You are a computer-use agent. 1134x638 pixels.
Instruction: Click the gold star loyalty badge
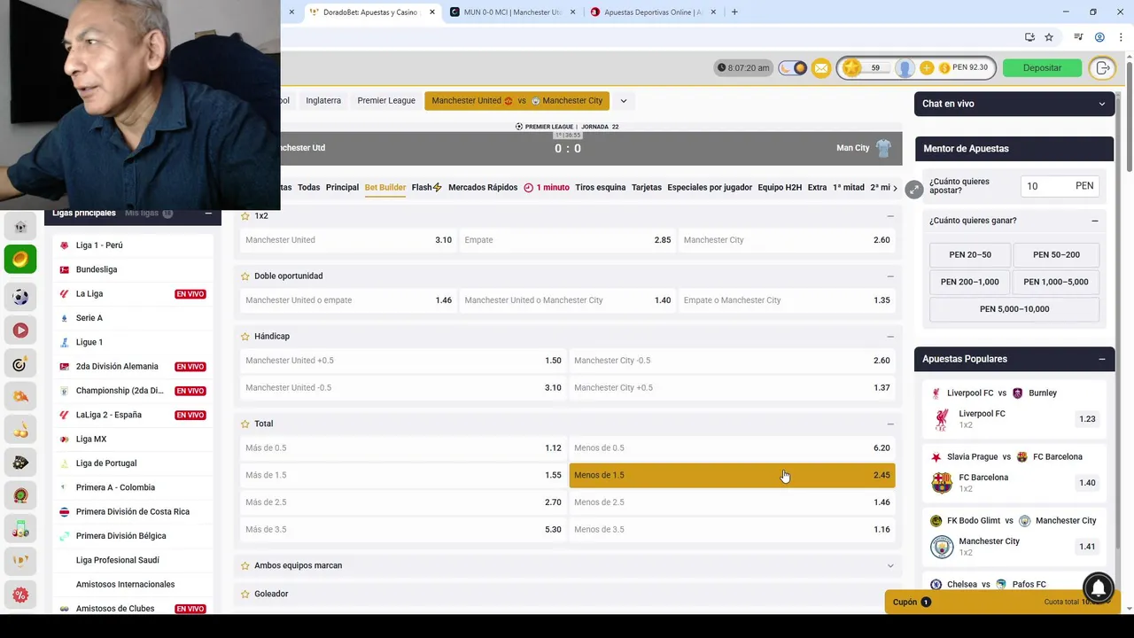851,68
